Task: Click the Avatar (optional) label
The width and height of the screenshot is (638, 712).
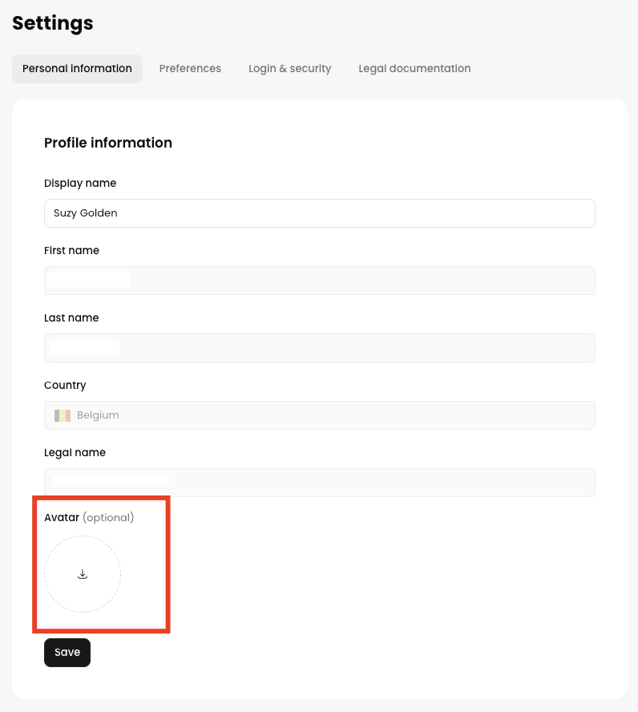Action: 89,517
